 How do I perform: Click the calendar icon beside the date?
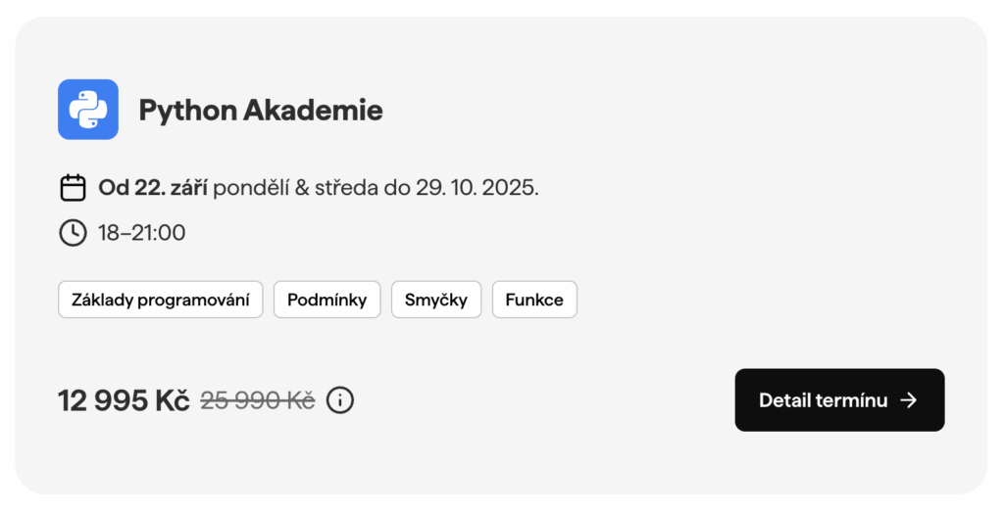coord(73,187)
